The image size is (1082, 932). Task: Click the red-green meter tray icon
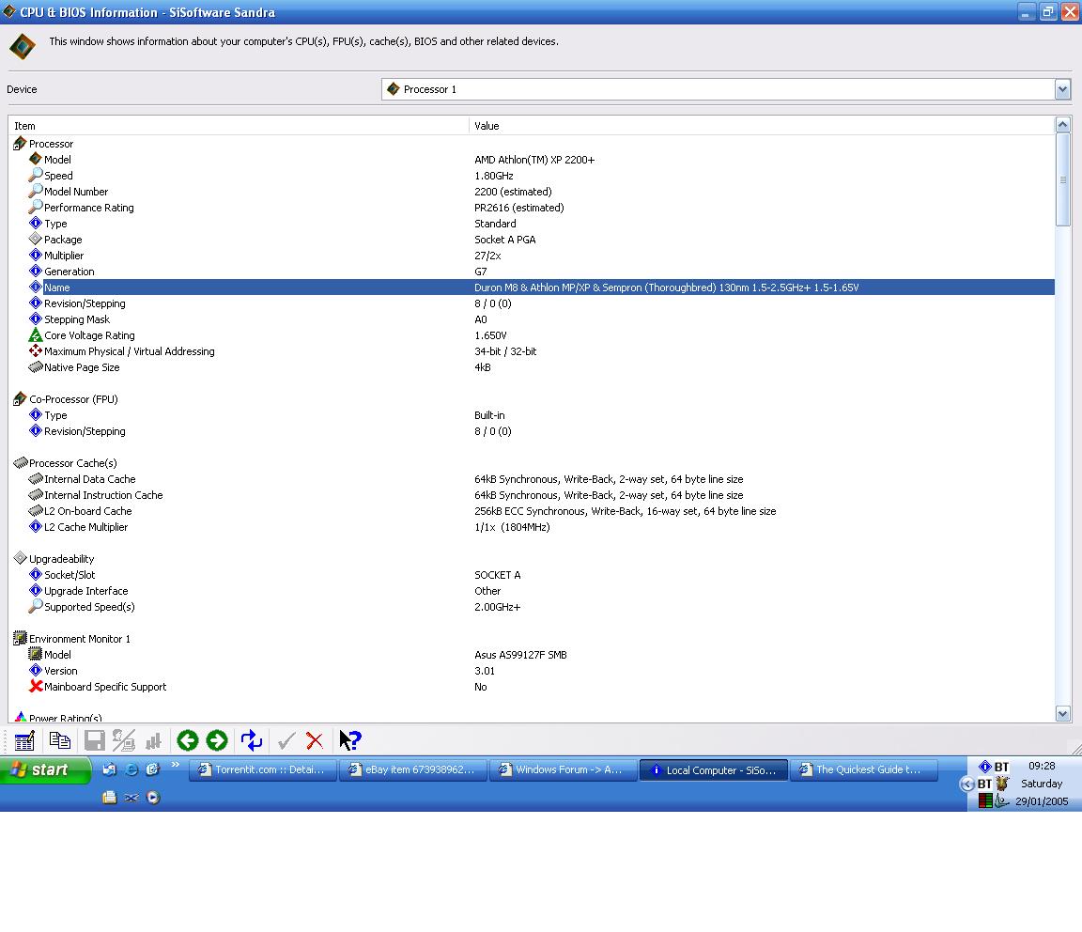click(x=984, y=800)
